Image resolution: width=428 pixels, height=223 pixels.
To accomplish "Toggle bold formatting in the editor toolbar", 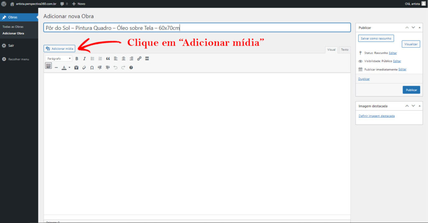I will 77,59.
